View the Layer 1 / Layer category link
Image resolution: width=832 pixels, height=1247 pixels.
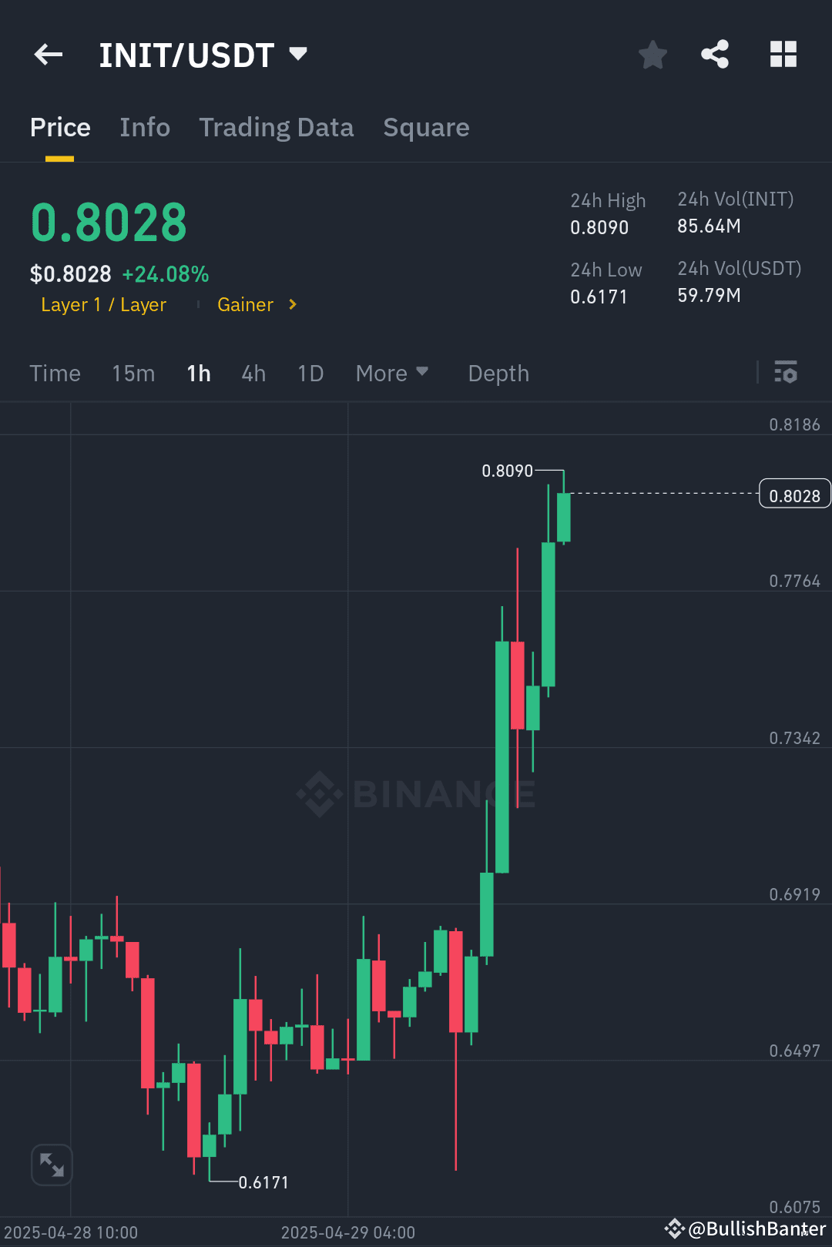103,304
